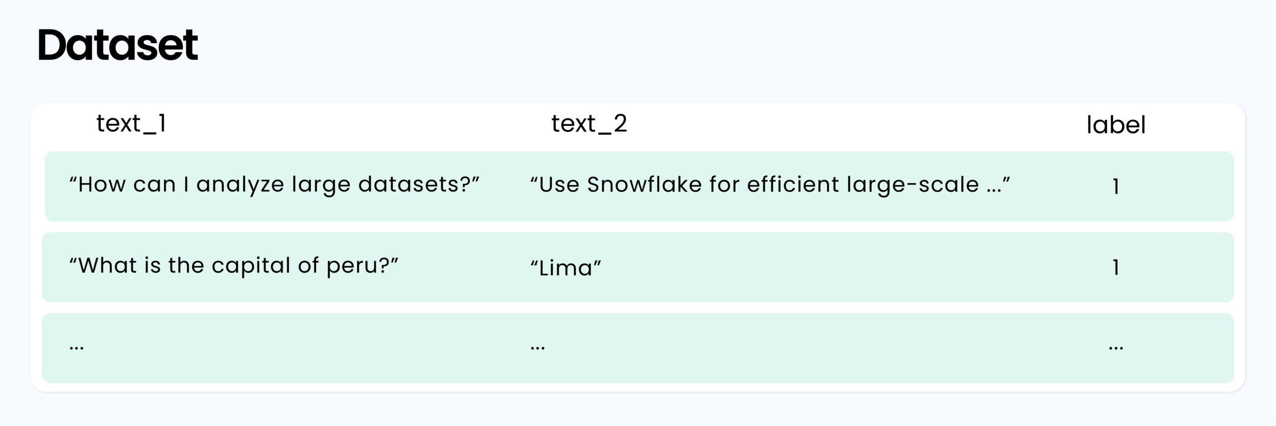1276x426 pixels.
Task: Select the third placeholder row with ellipses
Action: pos(638,348)
